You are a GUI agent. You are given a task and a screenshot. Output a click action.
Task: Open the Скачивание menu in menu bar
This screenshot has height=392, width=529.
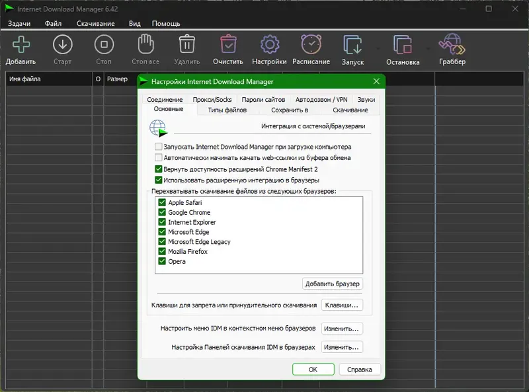click(x=95, y=24)
